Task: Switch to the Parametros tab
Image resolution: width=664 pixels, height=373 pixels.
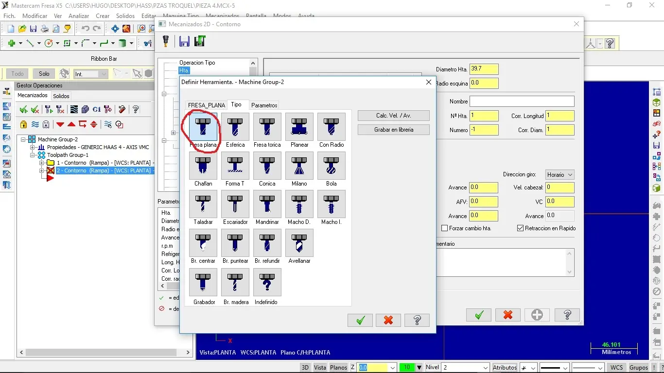Action: [264, 105]
